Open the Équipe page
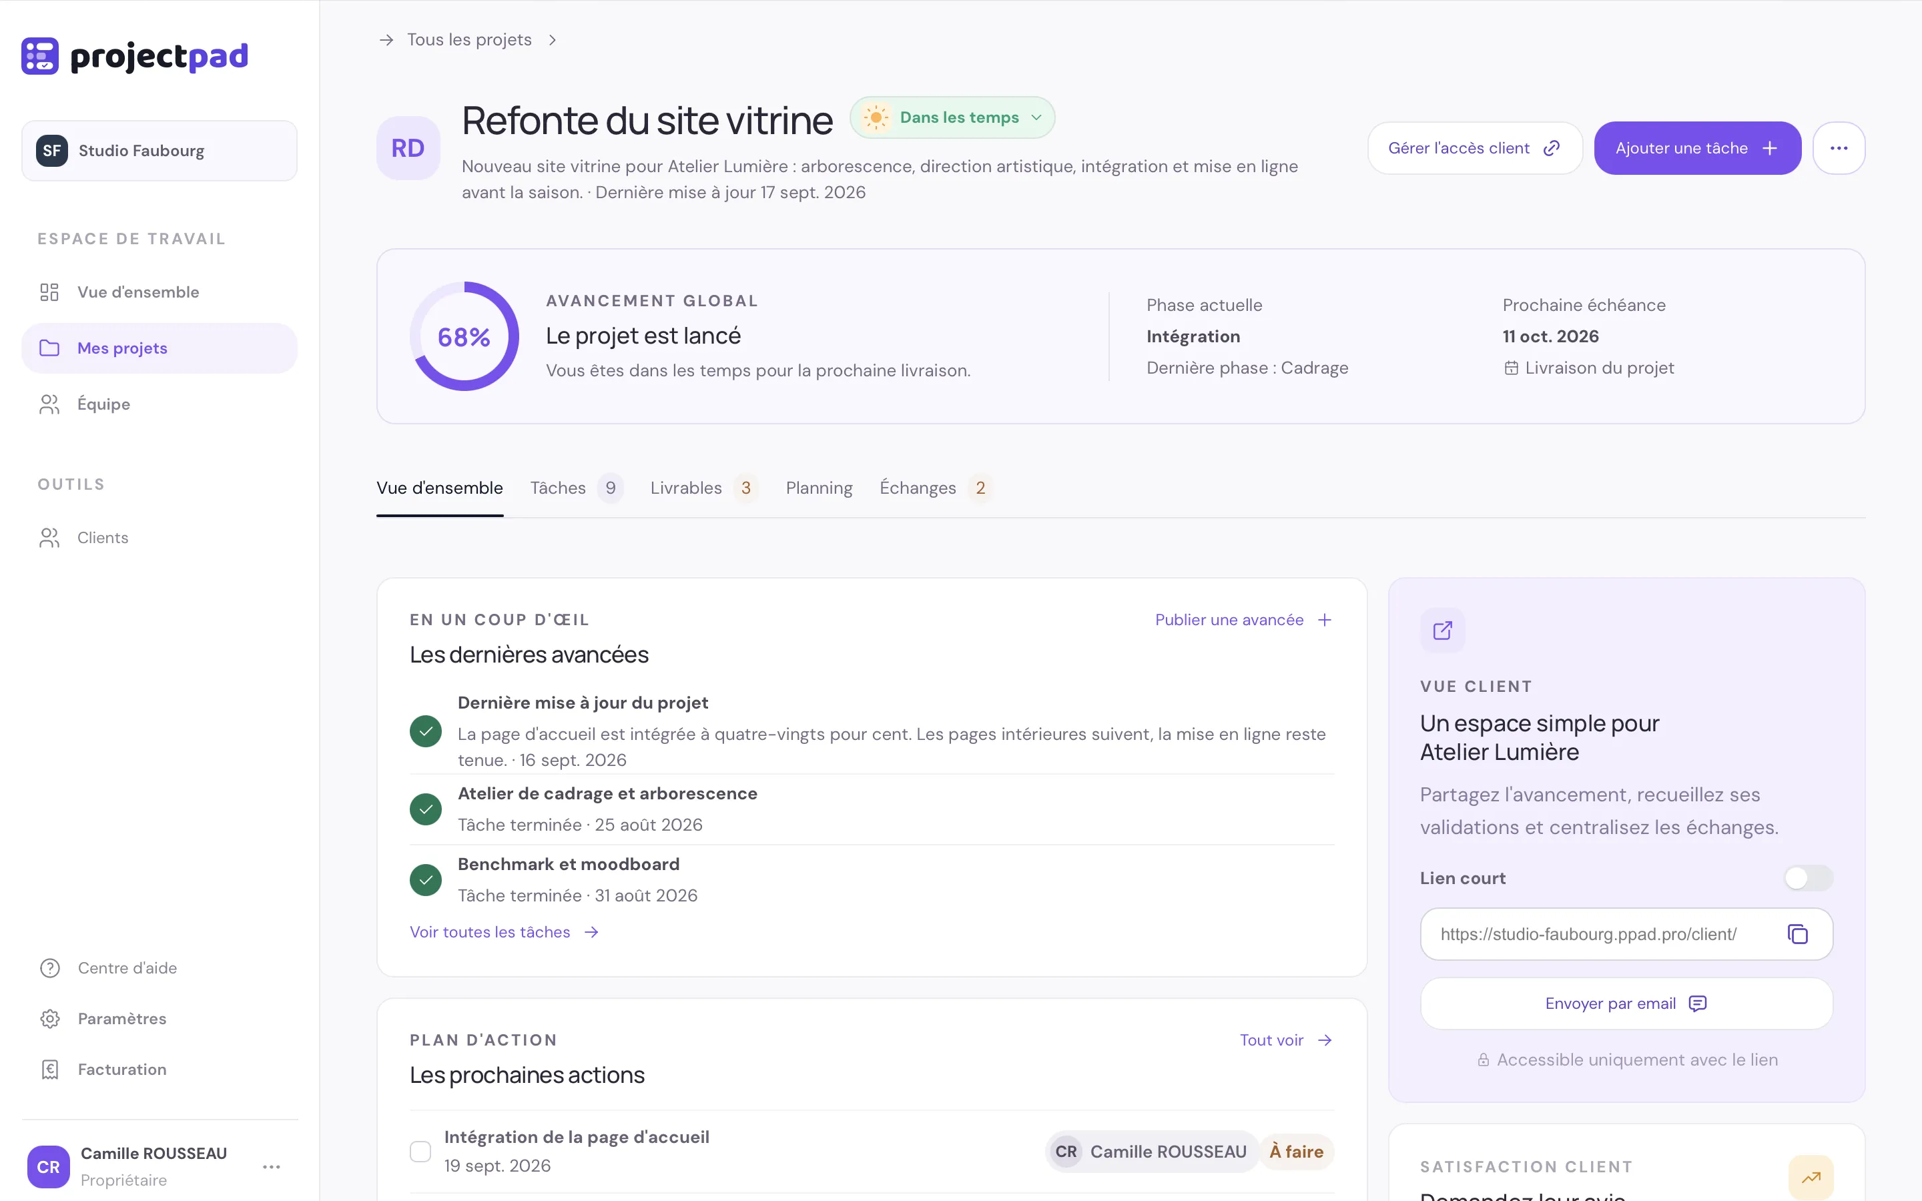 [x=159, y=404]
